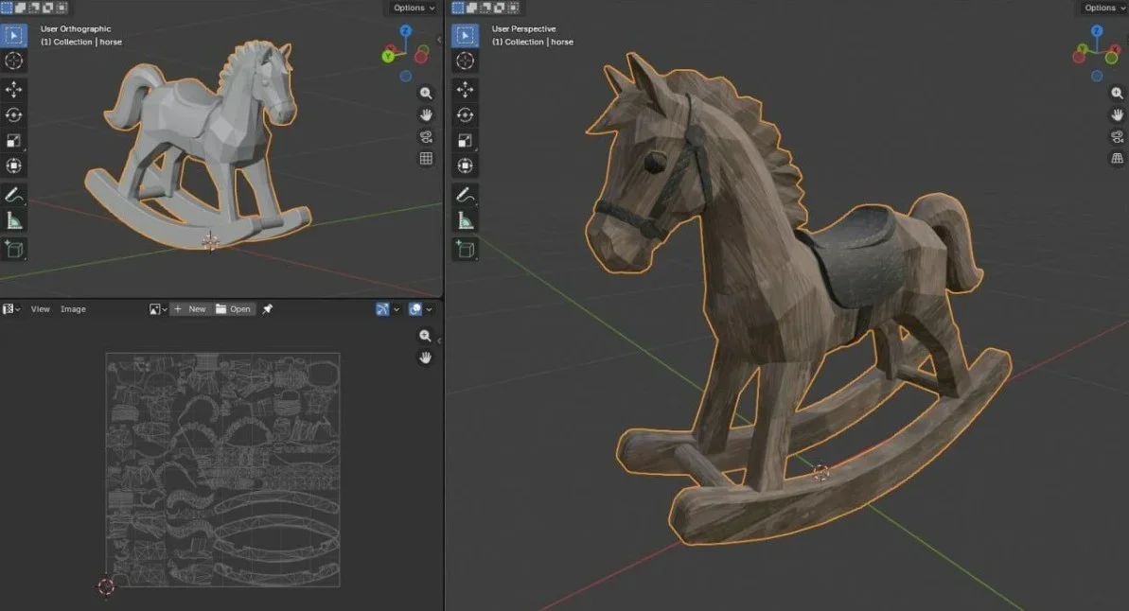Pick the Scale tool in the orthographic viewport
The image size is (1129, 611).
pos(14,141)
